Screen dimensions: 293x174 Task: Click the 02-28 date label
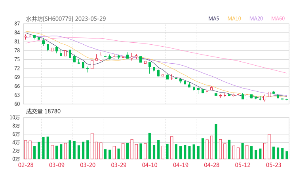pos(26,165)
